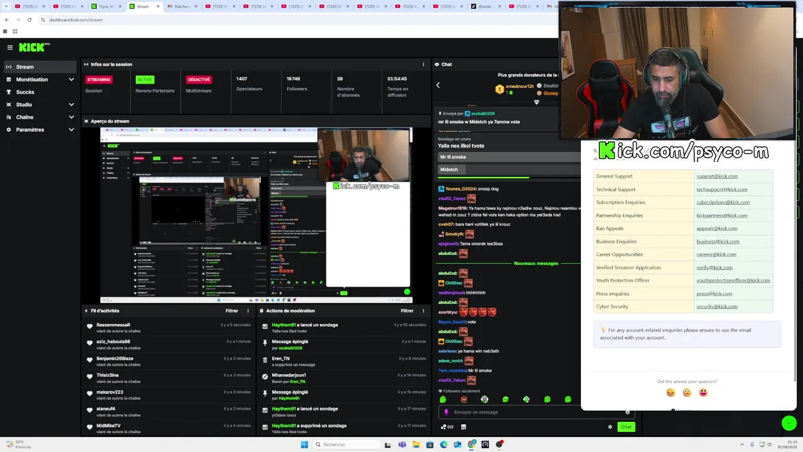The height and width of the screenshot is (452, 803).
Task: Open the Infos sur la session options menu
Action: point(423,64)
